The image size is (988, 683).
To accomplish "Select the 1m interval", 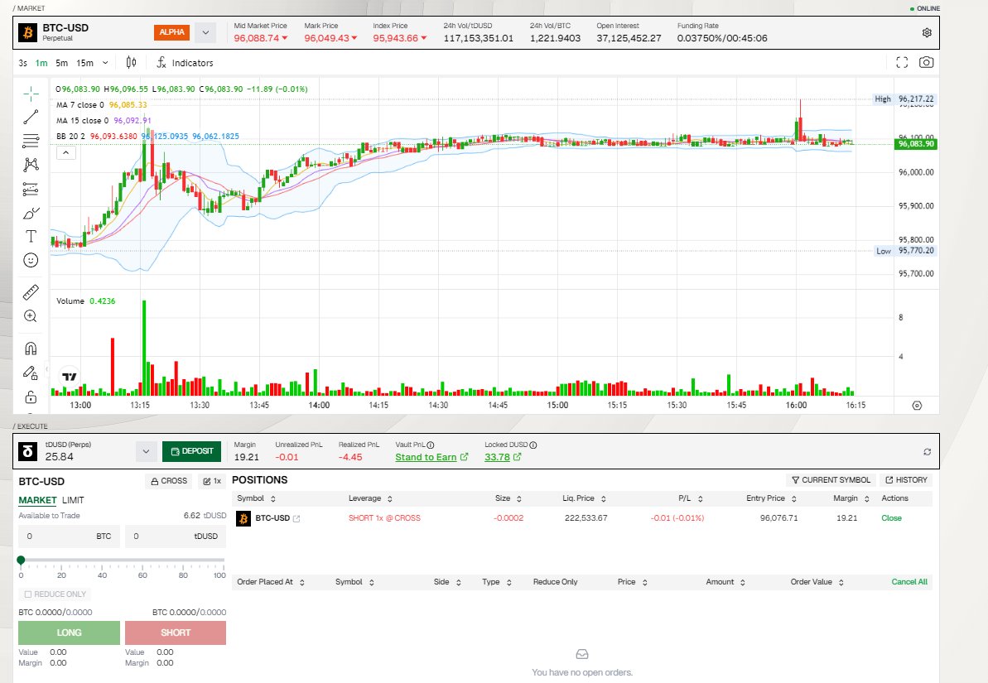I will [41, 63].
